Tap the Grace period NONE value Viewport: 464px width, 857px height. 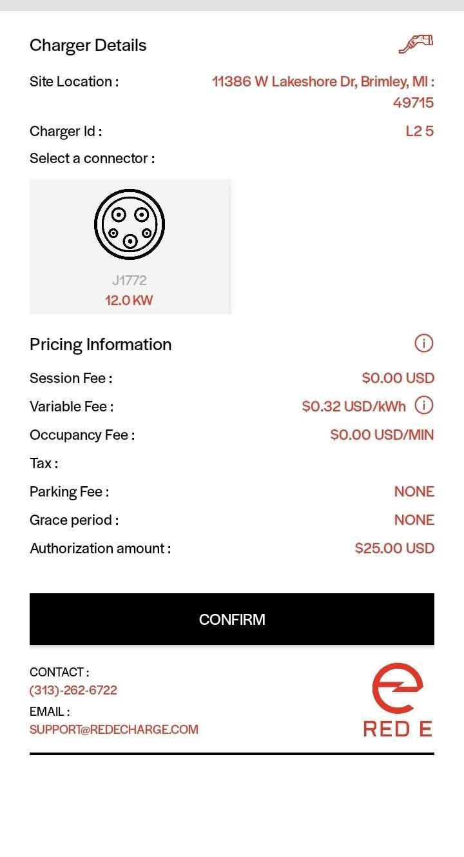click(x=414, y=520)
